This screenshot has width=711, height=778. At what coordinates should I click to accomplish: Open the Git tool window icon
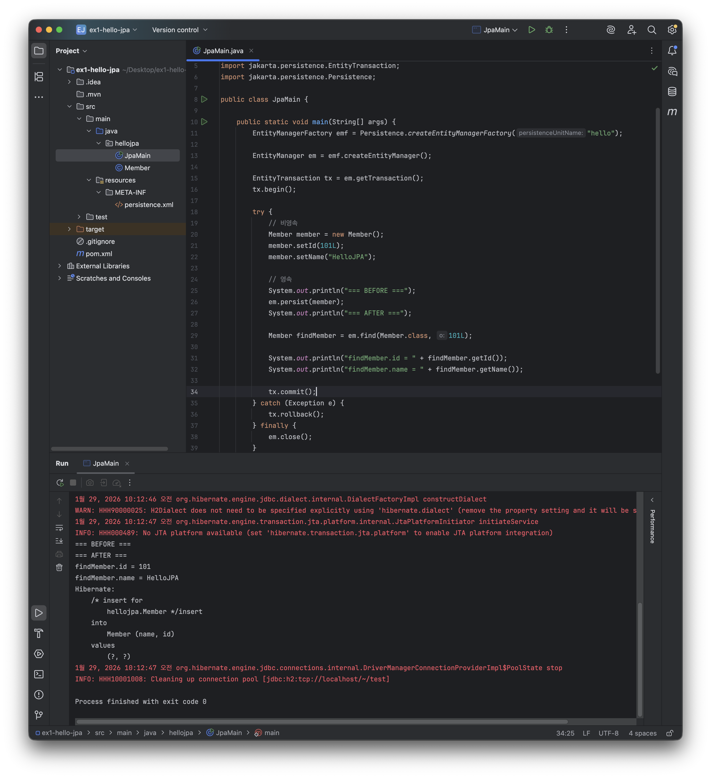click(x=39, y=715)
